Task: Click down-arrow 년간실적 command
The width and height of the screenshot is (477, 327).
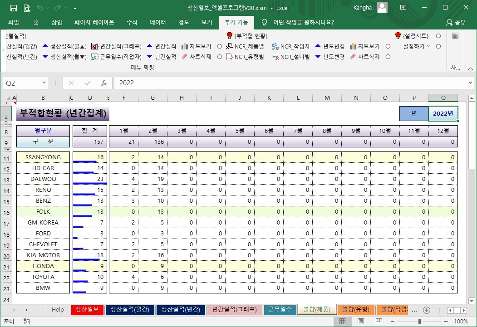Action: (x=162, y=57)
